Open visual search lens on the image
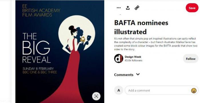The image size is (200, 103). pyautogui.click(x=96, y=96)
